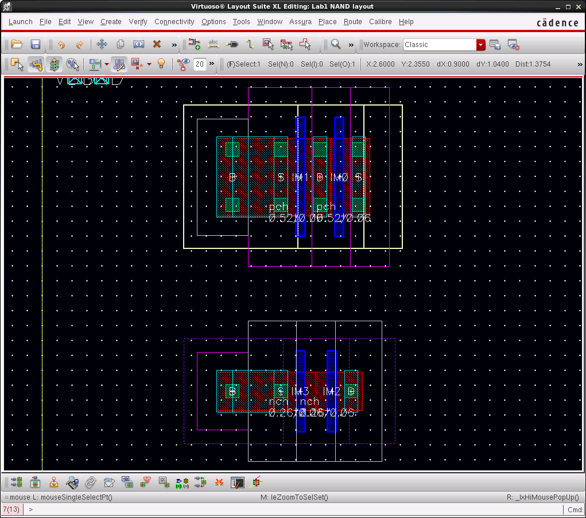Open the Options menu

[x=214, y=22]
